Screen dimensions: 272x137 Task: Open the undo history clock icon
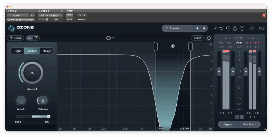[228, 28]
